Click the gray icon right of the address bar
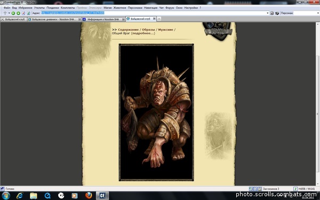Viewport: 320px width, 200px height. pyautogui.click(x=272, y=13)
